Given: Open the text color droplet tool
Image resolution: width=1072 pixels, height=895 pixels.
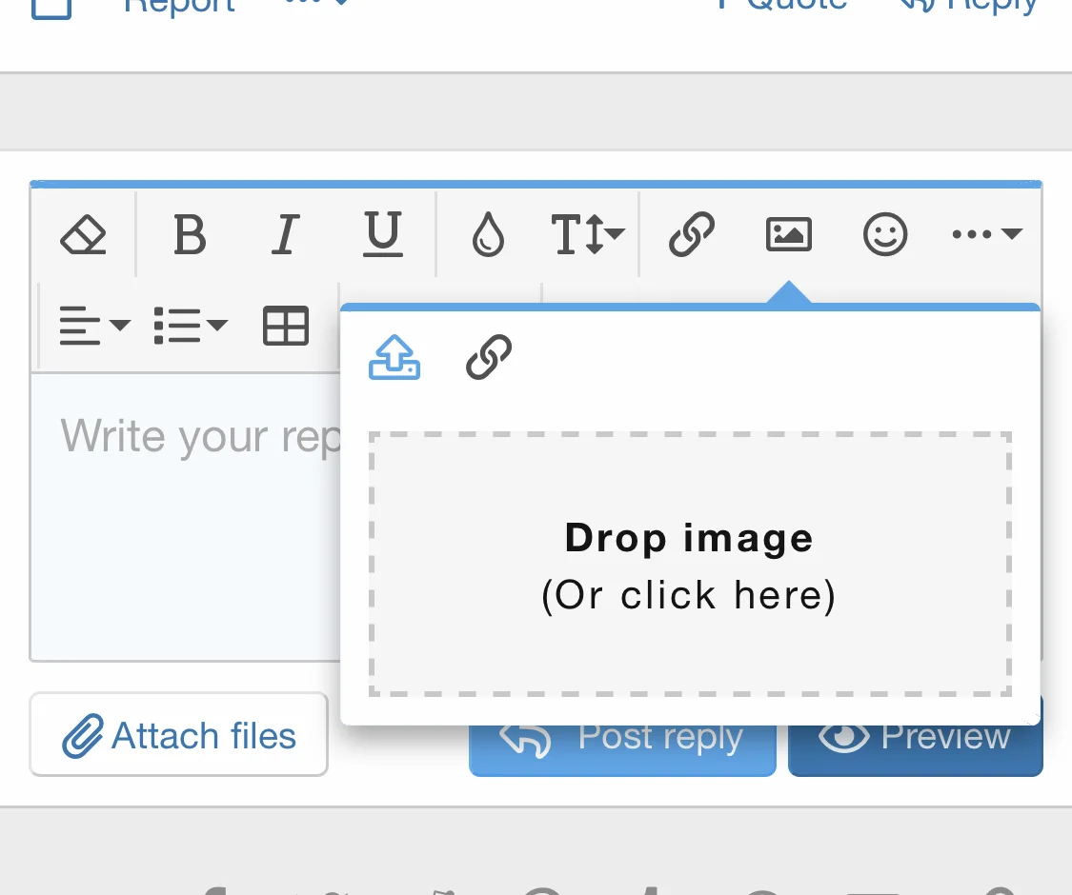Looking at the screenshot, I should (488, 234).
